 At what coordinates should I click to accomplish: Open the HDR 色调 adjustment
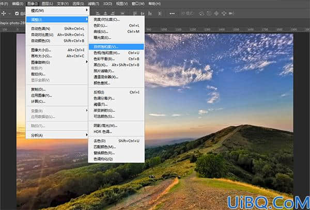(x=116, y=132)
